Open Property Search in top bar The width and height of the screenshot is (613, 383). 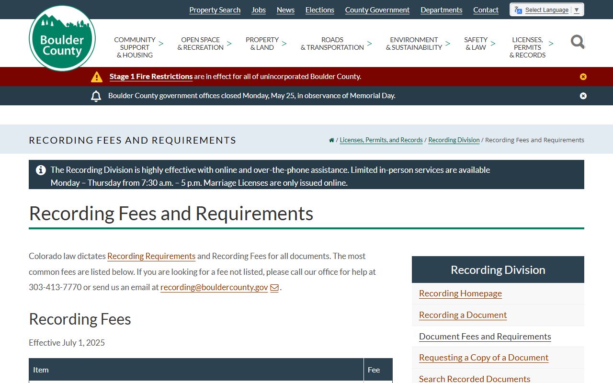point(215,10)
